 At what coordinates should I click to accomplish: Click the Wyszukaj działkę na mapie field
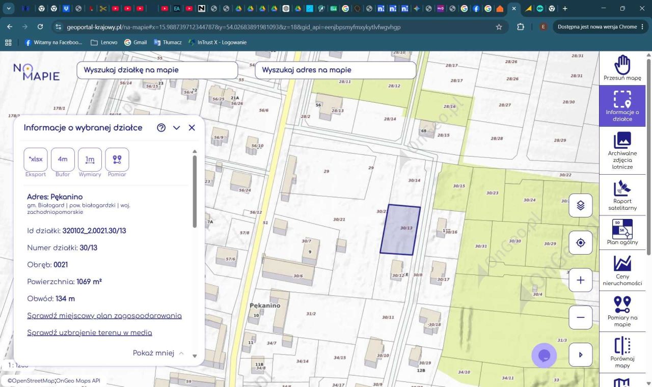(x=157, y=70)
